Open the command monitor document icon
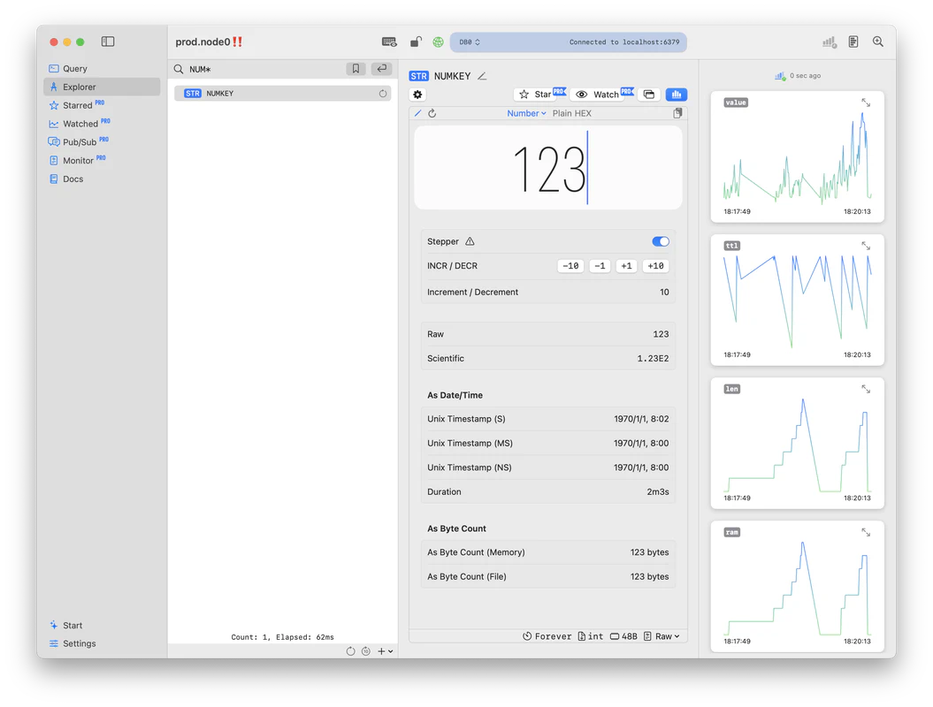The image size is (933, 707). (x=853, y=42)
